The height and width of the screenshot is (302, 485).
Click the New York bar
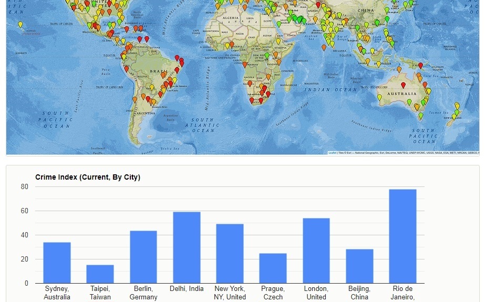[230, 254]
